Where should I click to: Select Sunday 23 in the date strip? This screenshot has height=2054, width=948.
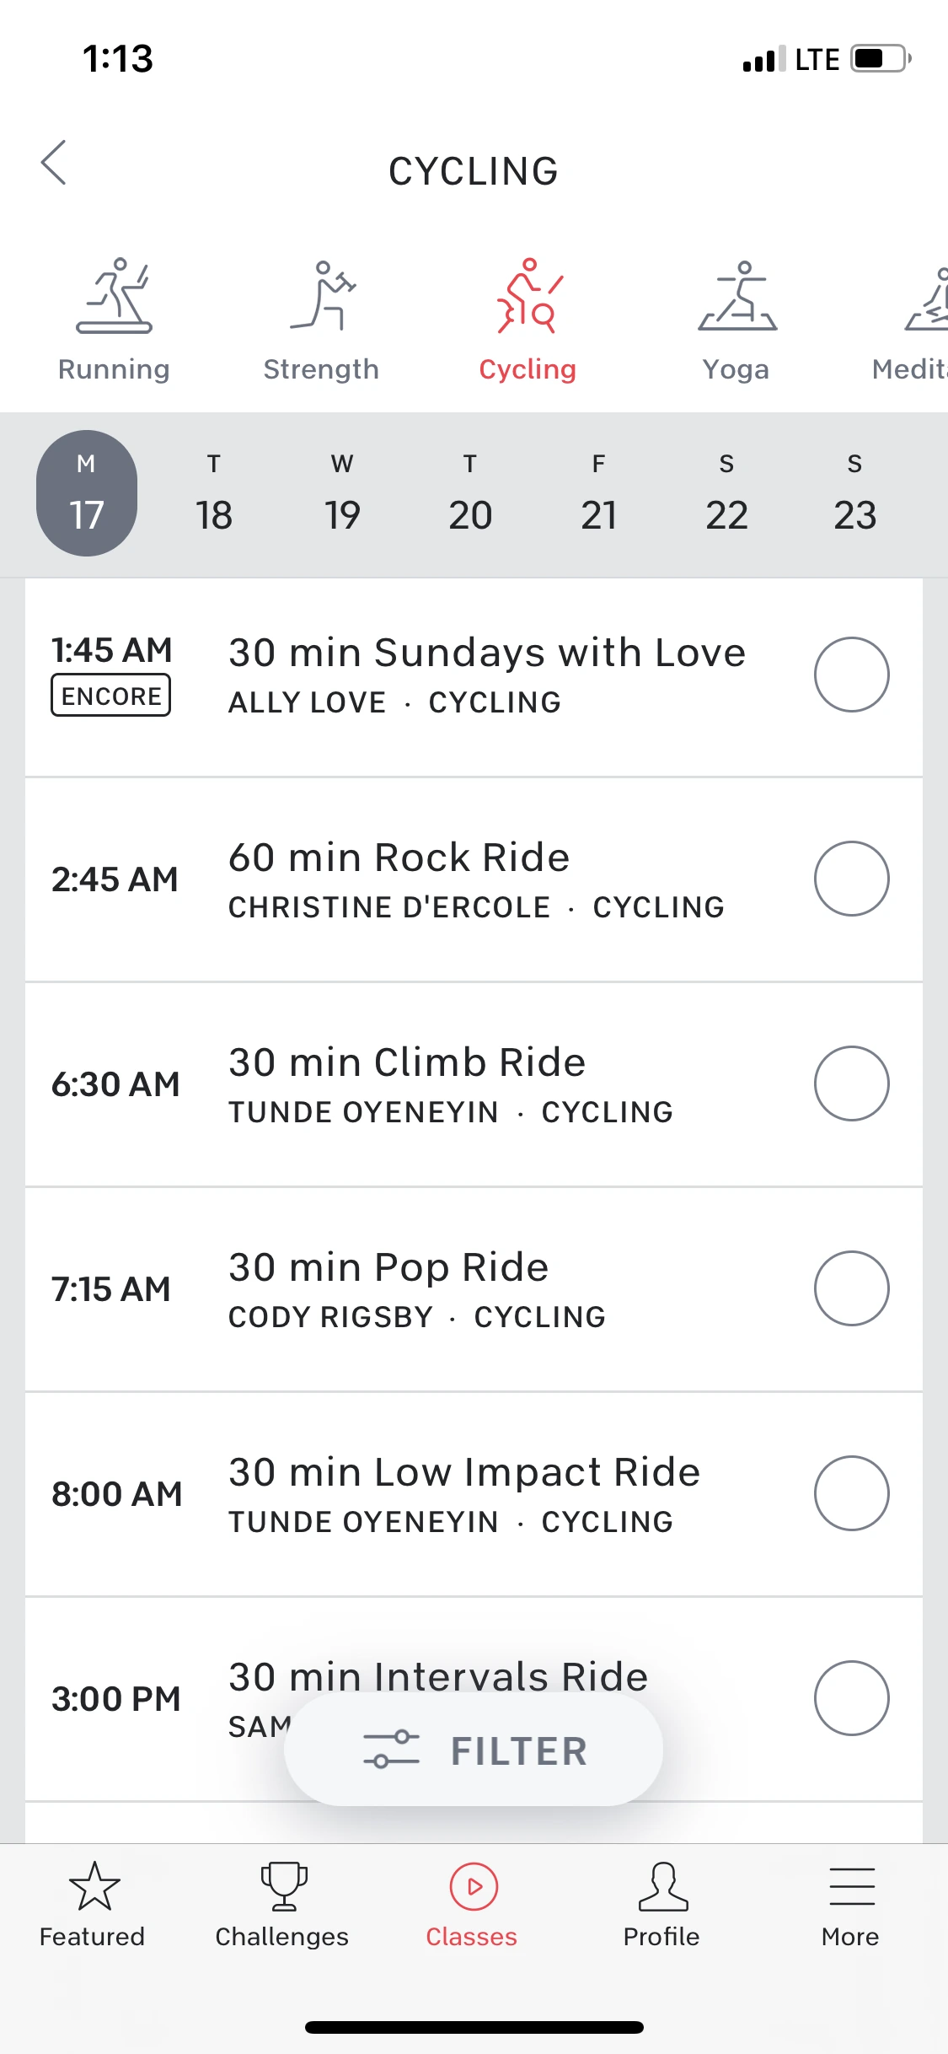click(x=854, y=494)
